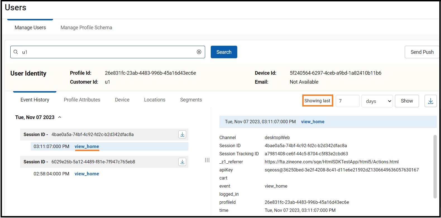Click the logged_in field label

[229, 194]
